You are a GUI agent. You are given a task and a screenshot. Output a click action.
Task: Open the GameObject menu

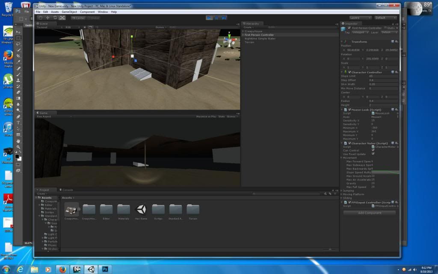pos(69,12)
